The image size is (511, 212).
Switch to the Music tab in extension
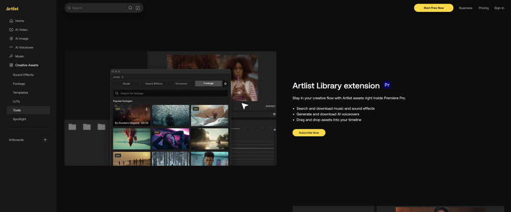point(126,84)
